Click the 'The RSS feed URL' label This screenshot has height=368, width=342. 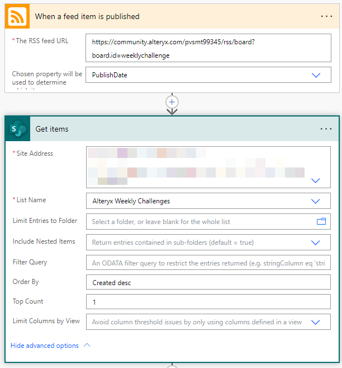tap(42, 41)
